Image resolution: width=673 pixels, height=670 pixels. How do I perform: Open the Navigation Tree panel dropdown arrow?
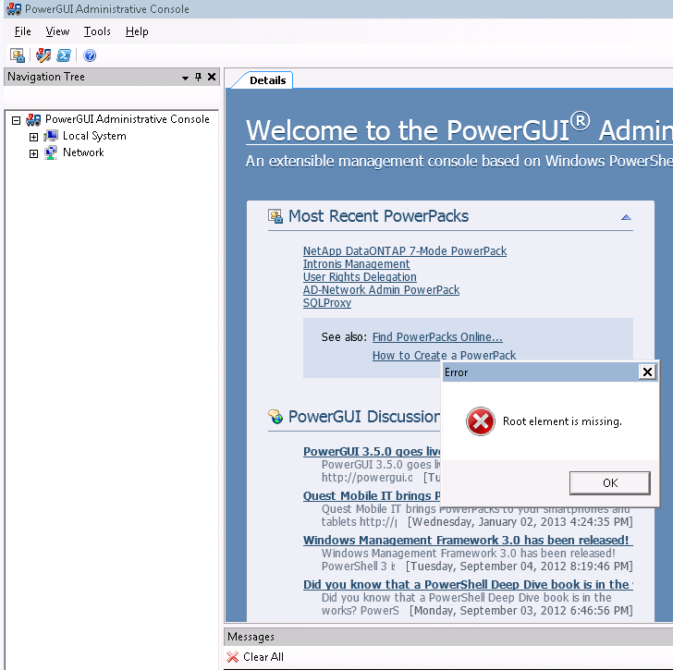coord(185,78)
